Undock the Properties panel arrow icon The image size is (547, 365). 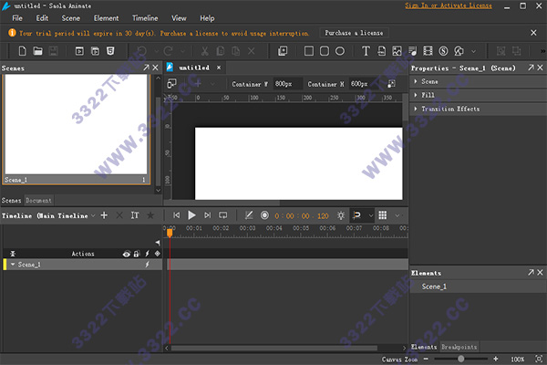(x=531, y=68)
